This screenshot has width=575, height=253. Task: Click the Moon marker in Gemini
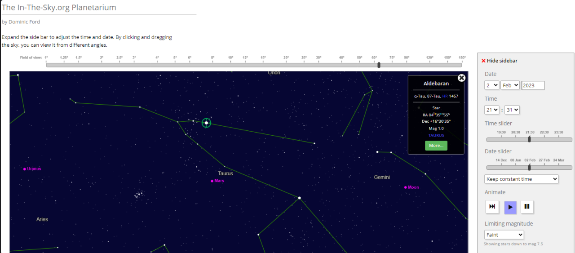405,187
